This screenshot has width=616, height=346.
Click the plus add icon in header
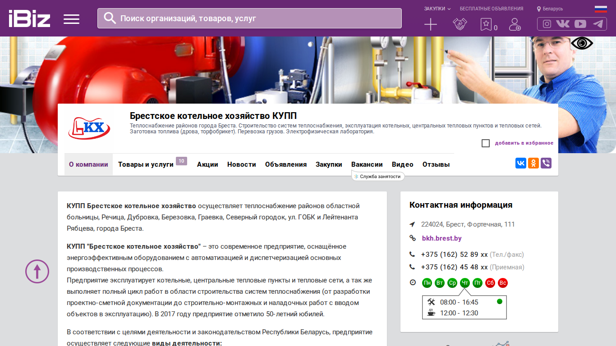click(431, 24)
